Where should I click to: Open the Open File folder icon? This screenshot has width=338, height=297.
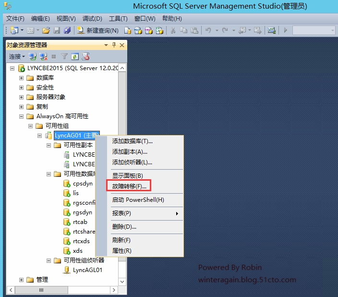[46, 30]
